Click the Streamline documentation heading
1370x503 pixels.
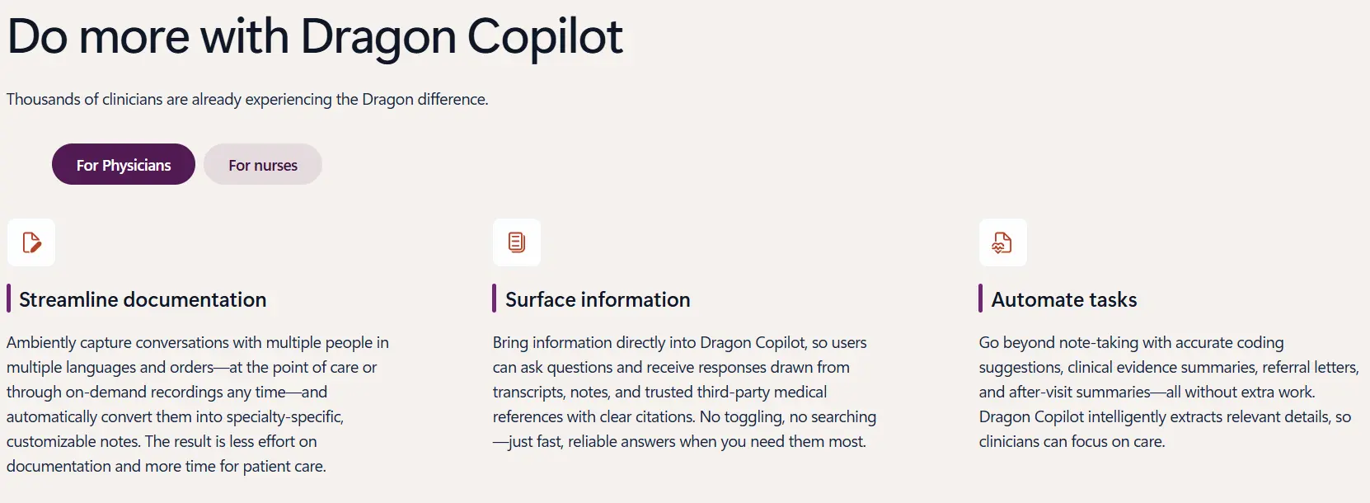[x=143, y=299]
